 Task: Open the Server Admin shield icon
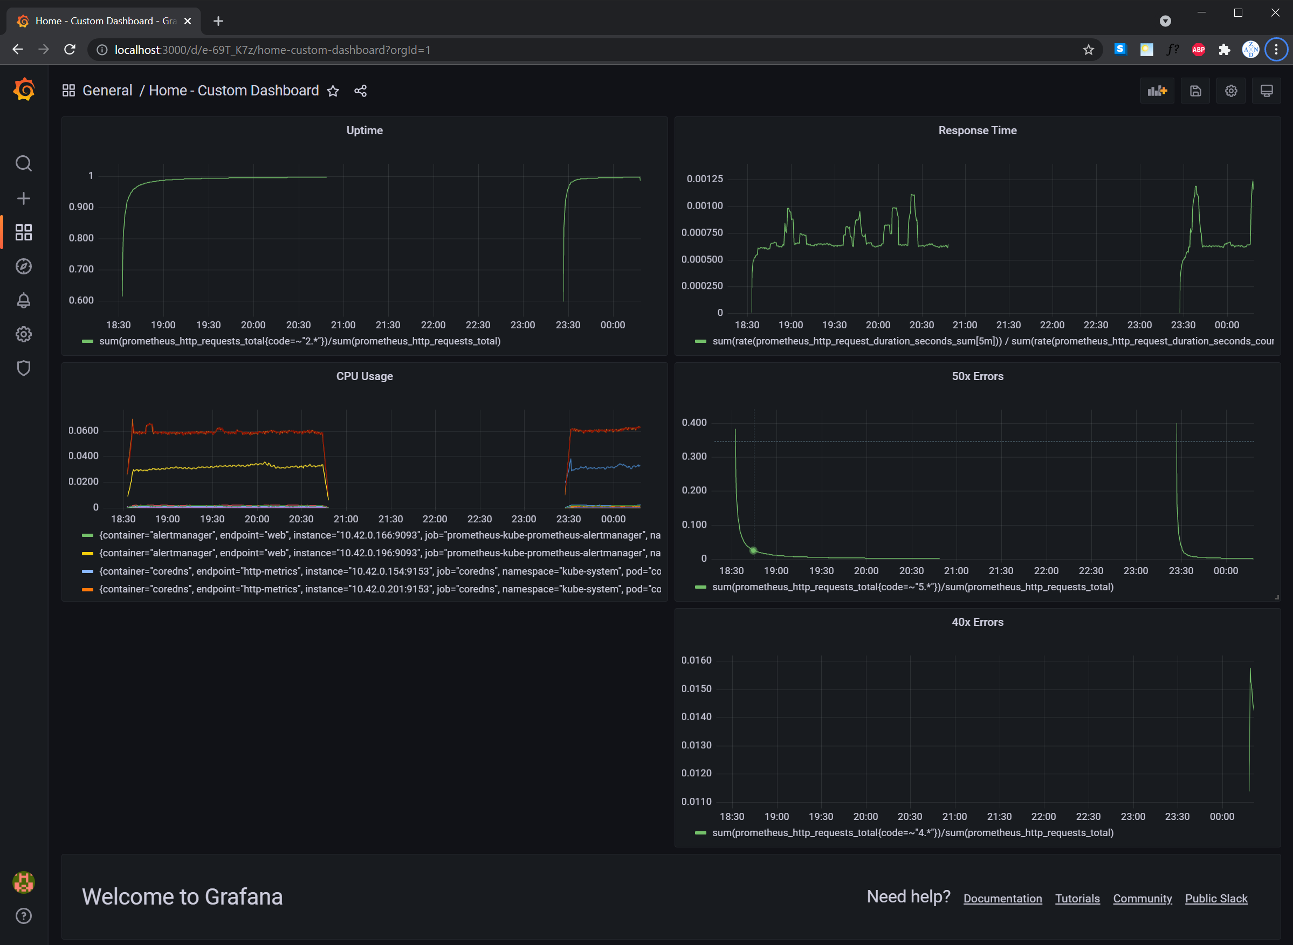click(x=24, y=368)
